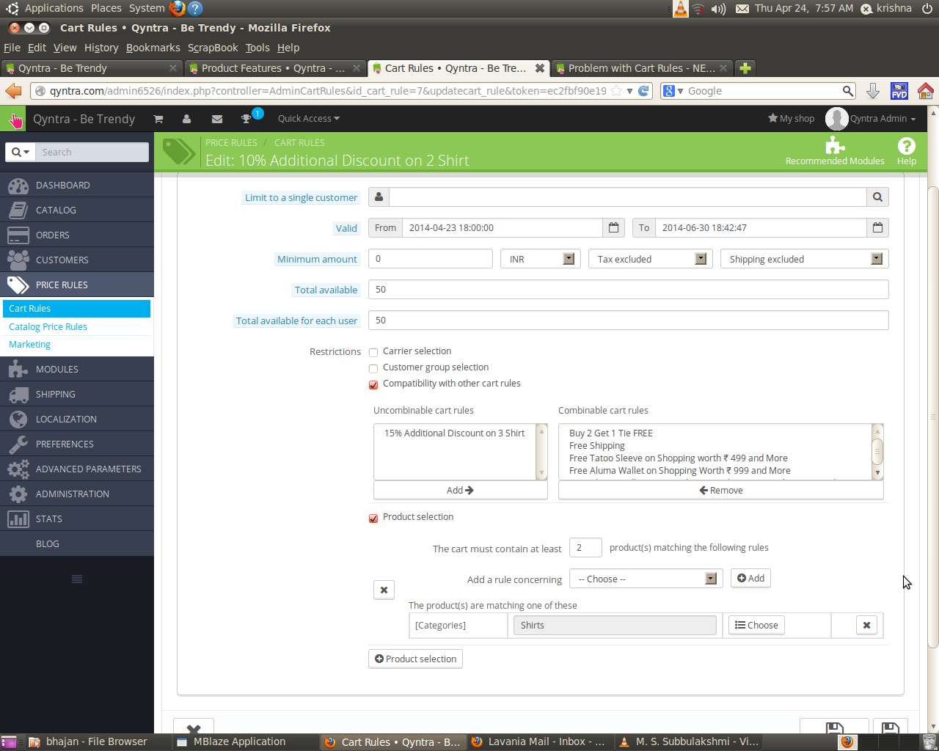Open the Administration gear icon

pyautogui.click(x=18, y=494)
